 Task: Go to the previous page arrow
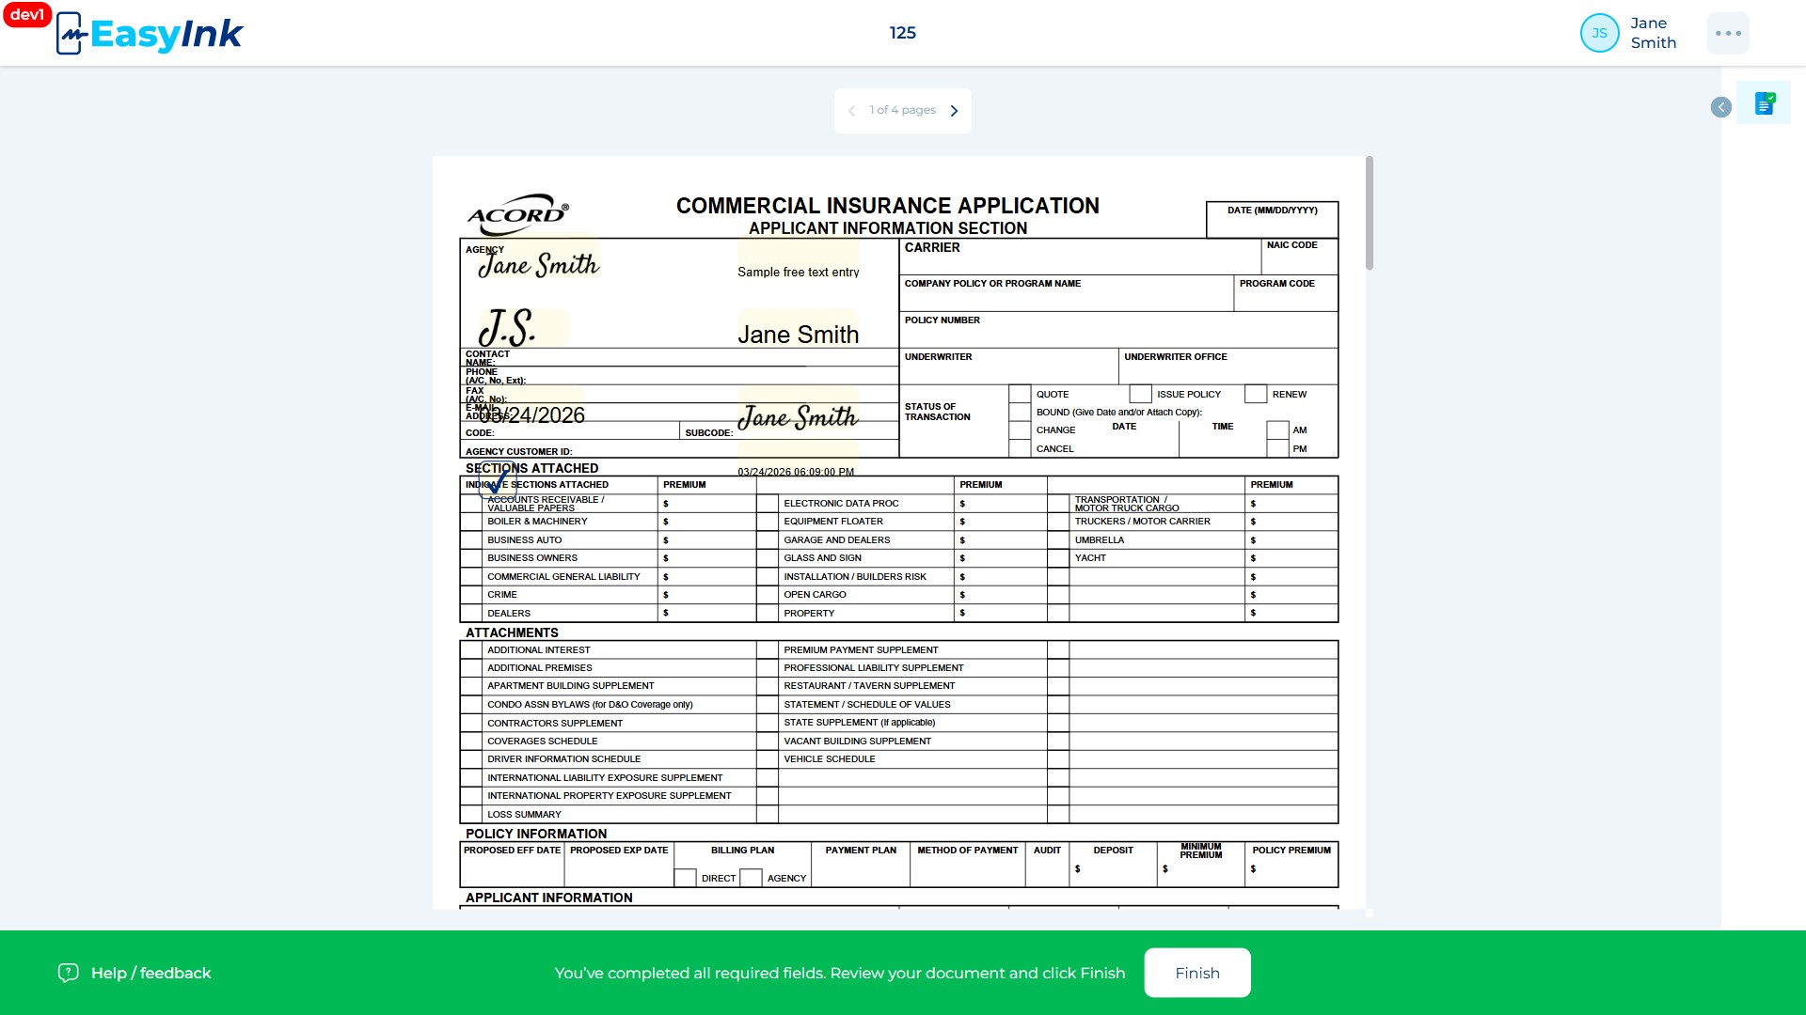(x=851, y=111)
